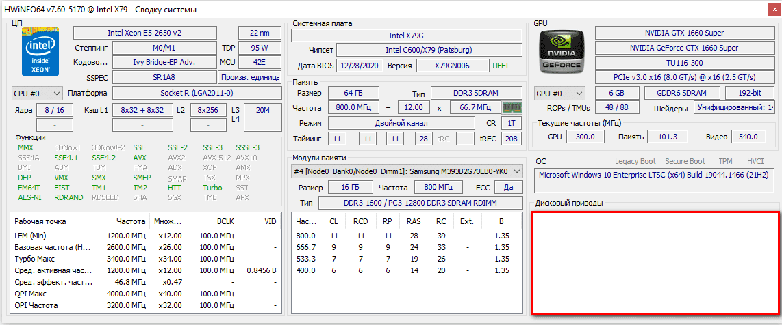Click the tRFC 208 field
Screen dimensions: 782x325
click(x=512, y=139)
